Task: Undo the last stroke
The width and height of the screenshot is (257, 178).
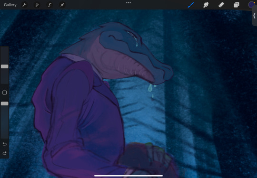Action: pyautogui.click(x=5, y=144)
